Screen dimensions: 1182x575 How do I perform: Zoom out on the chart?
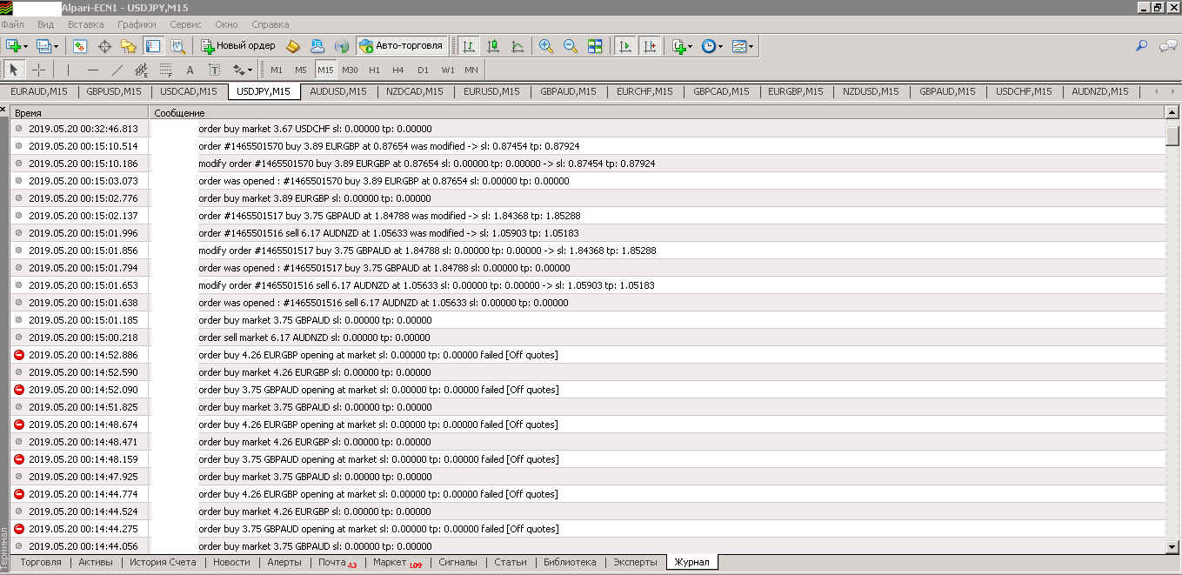(x=571, y=45)
